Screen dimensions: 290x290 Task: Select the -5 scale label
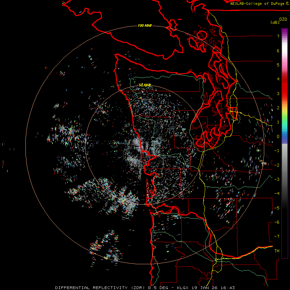pos(277,208)
